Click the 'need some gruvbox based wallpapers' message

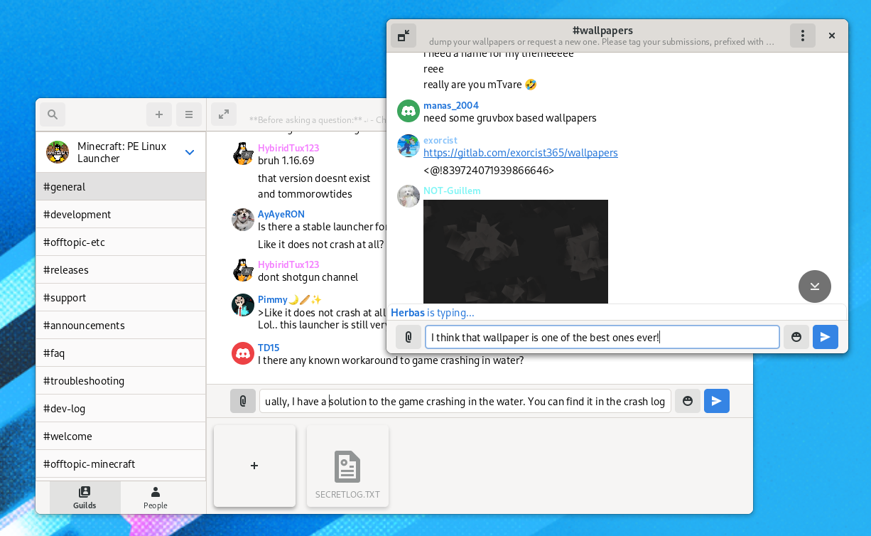click(510, 118)
